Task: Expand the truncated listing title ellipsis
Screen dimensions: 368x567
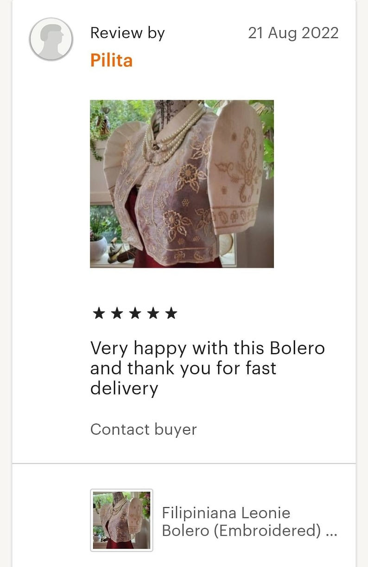Action: [331, 531]
